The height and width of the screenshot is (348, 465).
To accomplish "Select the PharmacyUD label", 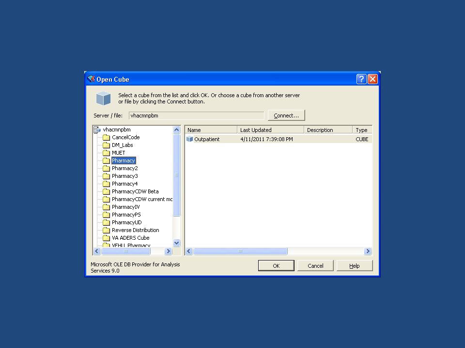I will pos(126,222).
